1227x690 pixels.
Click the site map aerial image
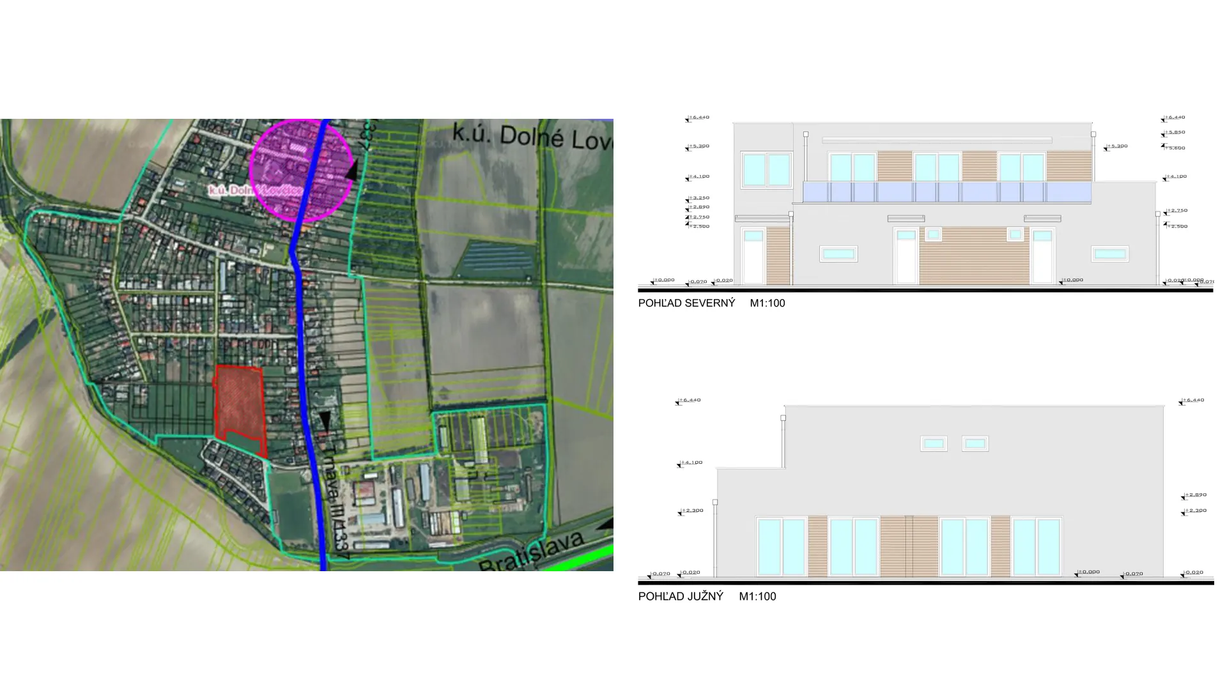[307, 345]
